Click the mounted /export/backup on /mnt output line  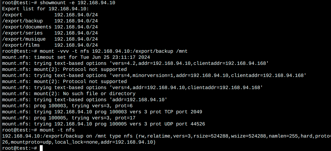tap(167, 136)
